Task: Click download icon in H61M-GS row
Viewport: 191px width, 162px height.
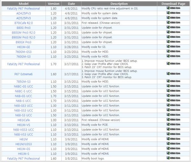Action: pyautogui.click(x=173, y=149)
